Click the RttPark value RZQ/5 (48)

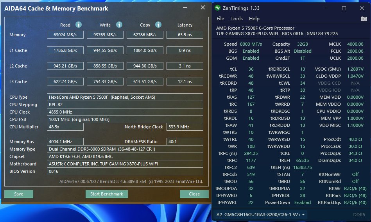(355, 195)
